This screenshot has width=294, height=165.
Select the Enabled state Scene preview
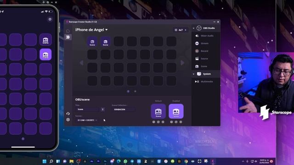click(176, 111)
